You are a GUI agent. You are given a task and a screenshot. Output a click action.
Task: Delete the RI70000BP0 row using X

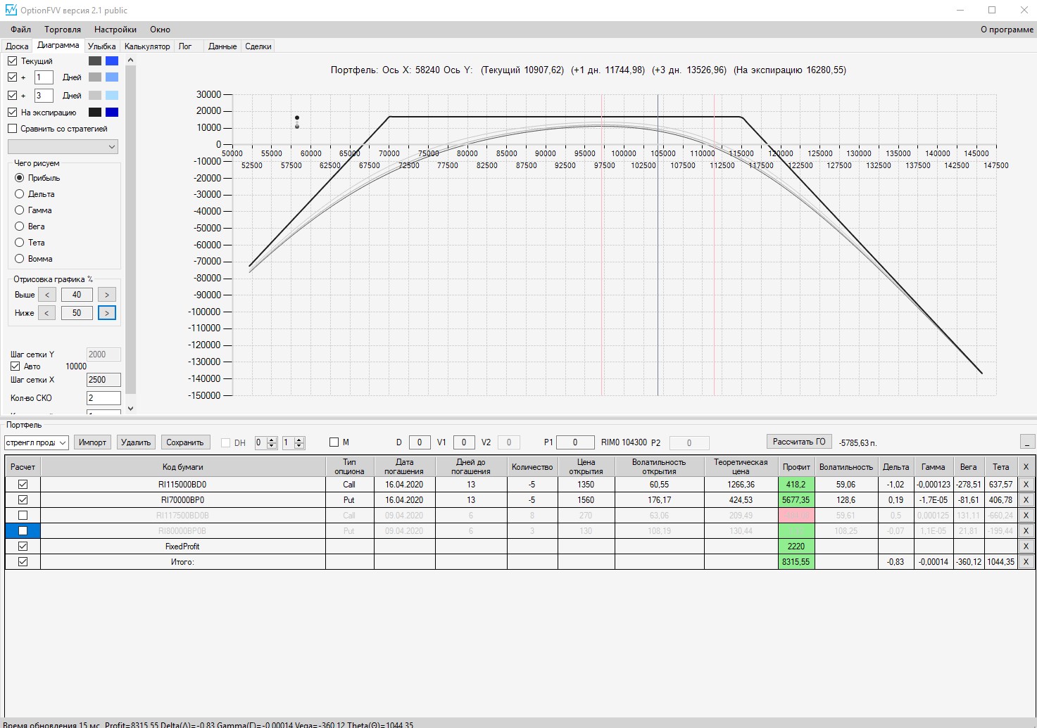[x=1026, y=500]
